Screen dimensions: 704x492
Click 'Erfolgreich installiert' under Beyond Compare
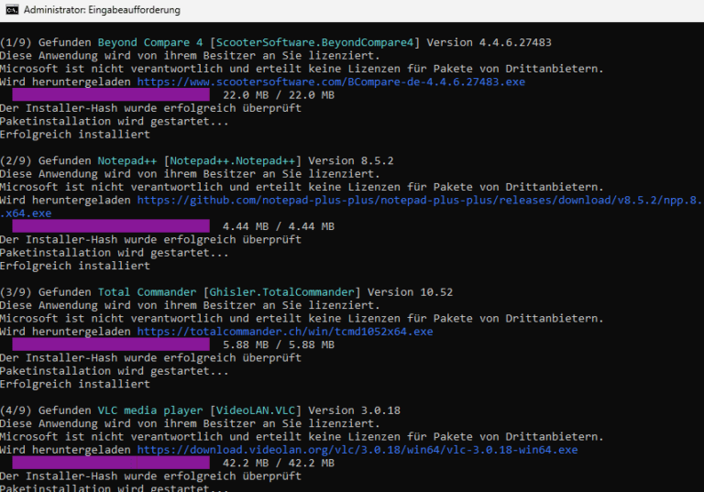point(75,135)
